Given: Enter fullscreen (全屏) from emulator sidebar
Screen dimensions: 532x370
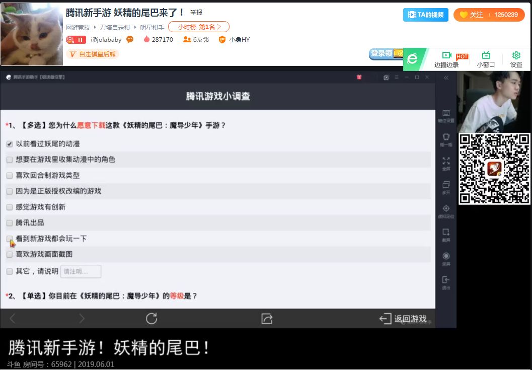Looking at the screenshot, I should click(x=446, y=164).
